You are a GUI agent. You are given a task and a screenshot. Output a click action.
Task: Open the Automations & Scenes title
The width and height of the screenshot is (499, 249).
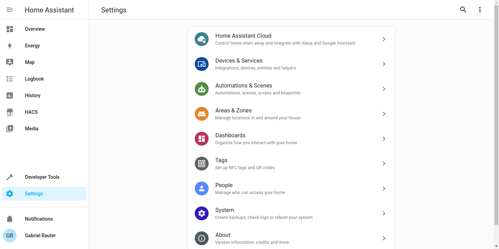point(244,85)
